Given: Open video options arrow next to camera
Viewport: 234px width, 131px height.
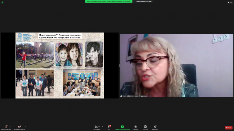Looking at the screenshot, I should tap(25, 126).
